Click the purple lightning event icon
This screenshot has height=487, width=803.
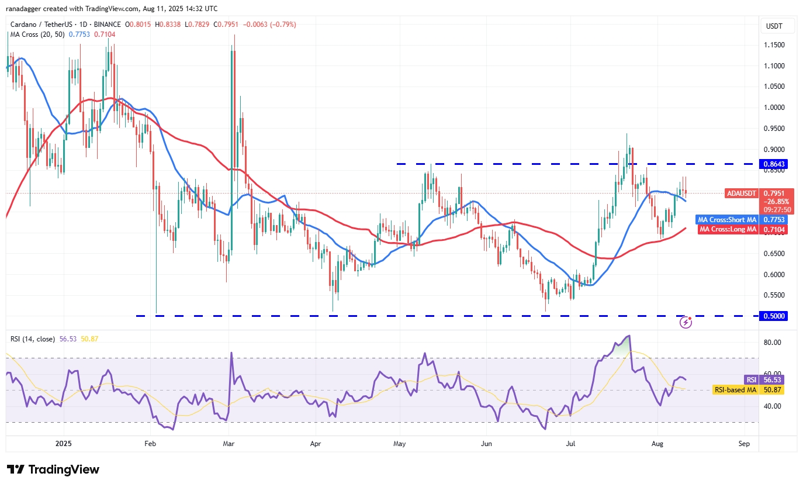686,322
